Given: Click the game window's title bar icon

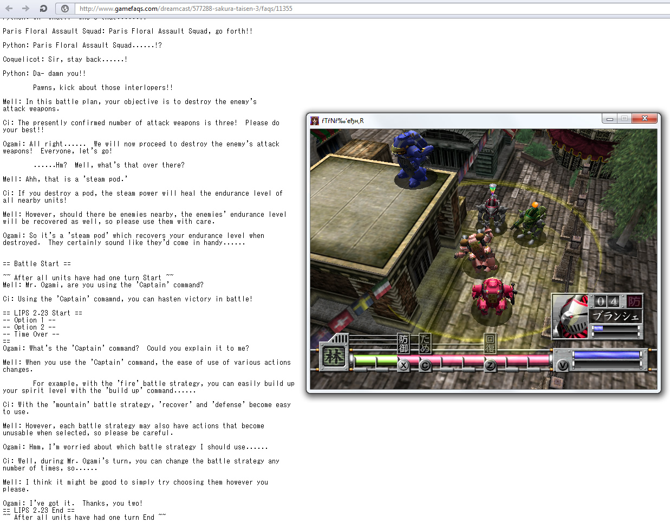Looking at the screenshot, I should (315, 120).
